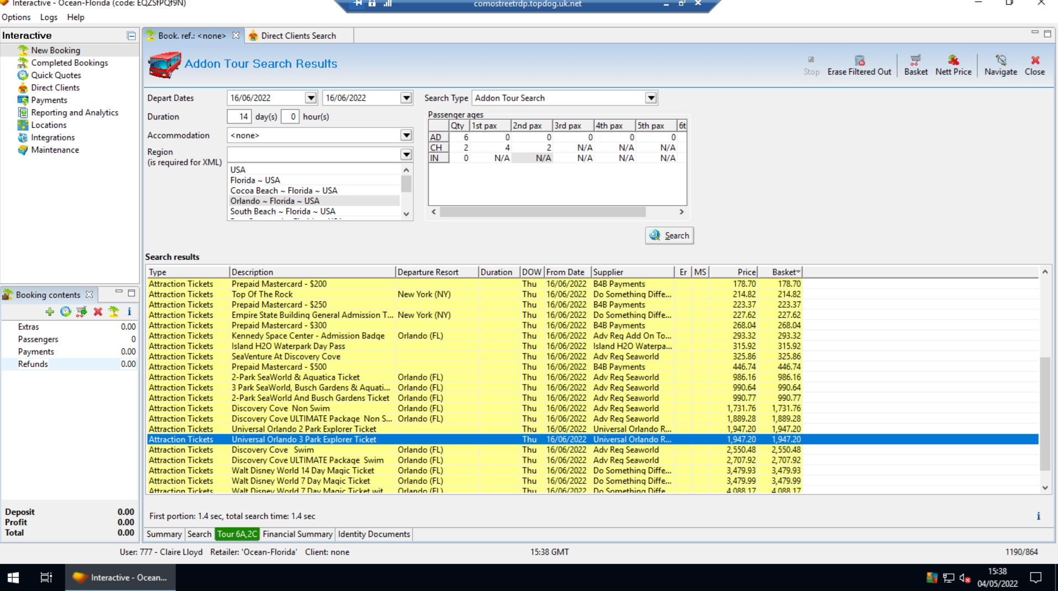Viewport: 1058px width, 591px height.
Task: Click the Erase Filtered Out toolbar icon
Action: coord(859,65)
